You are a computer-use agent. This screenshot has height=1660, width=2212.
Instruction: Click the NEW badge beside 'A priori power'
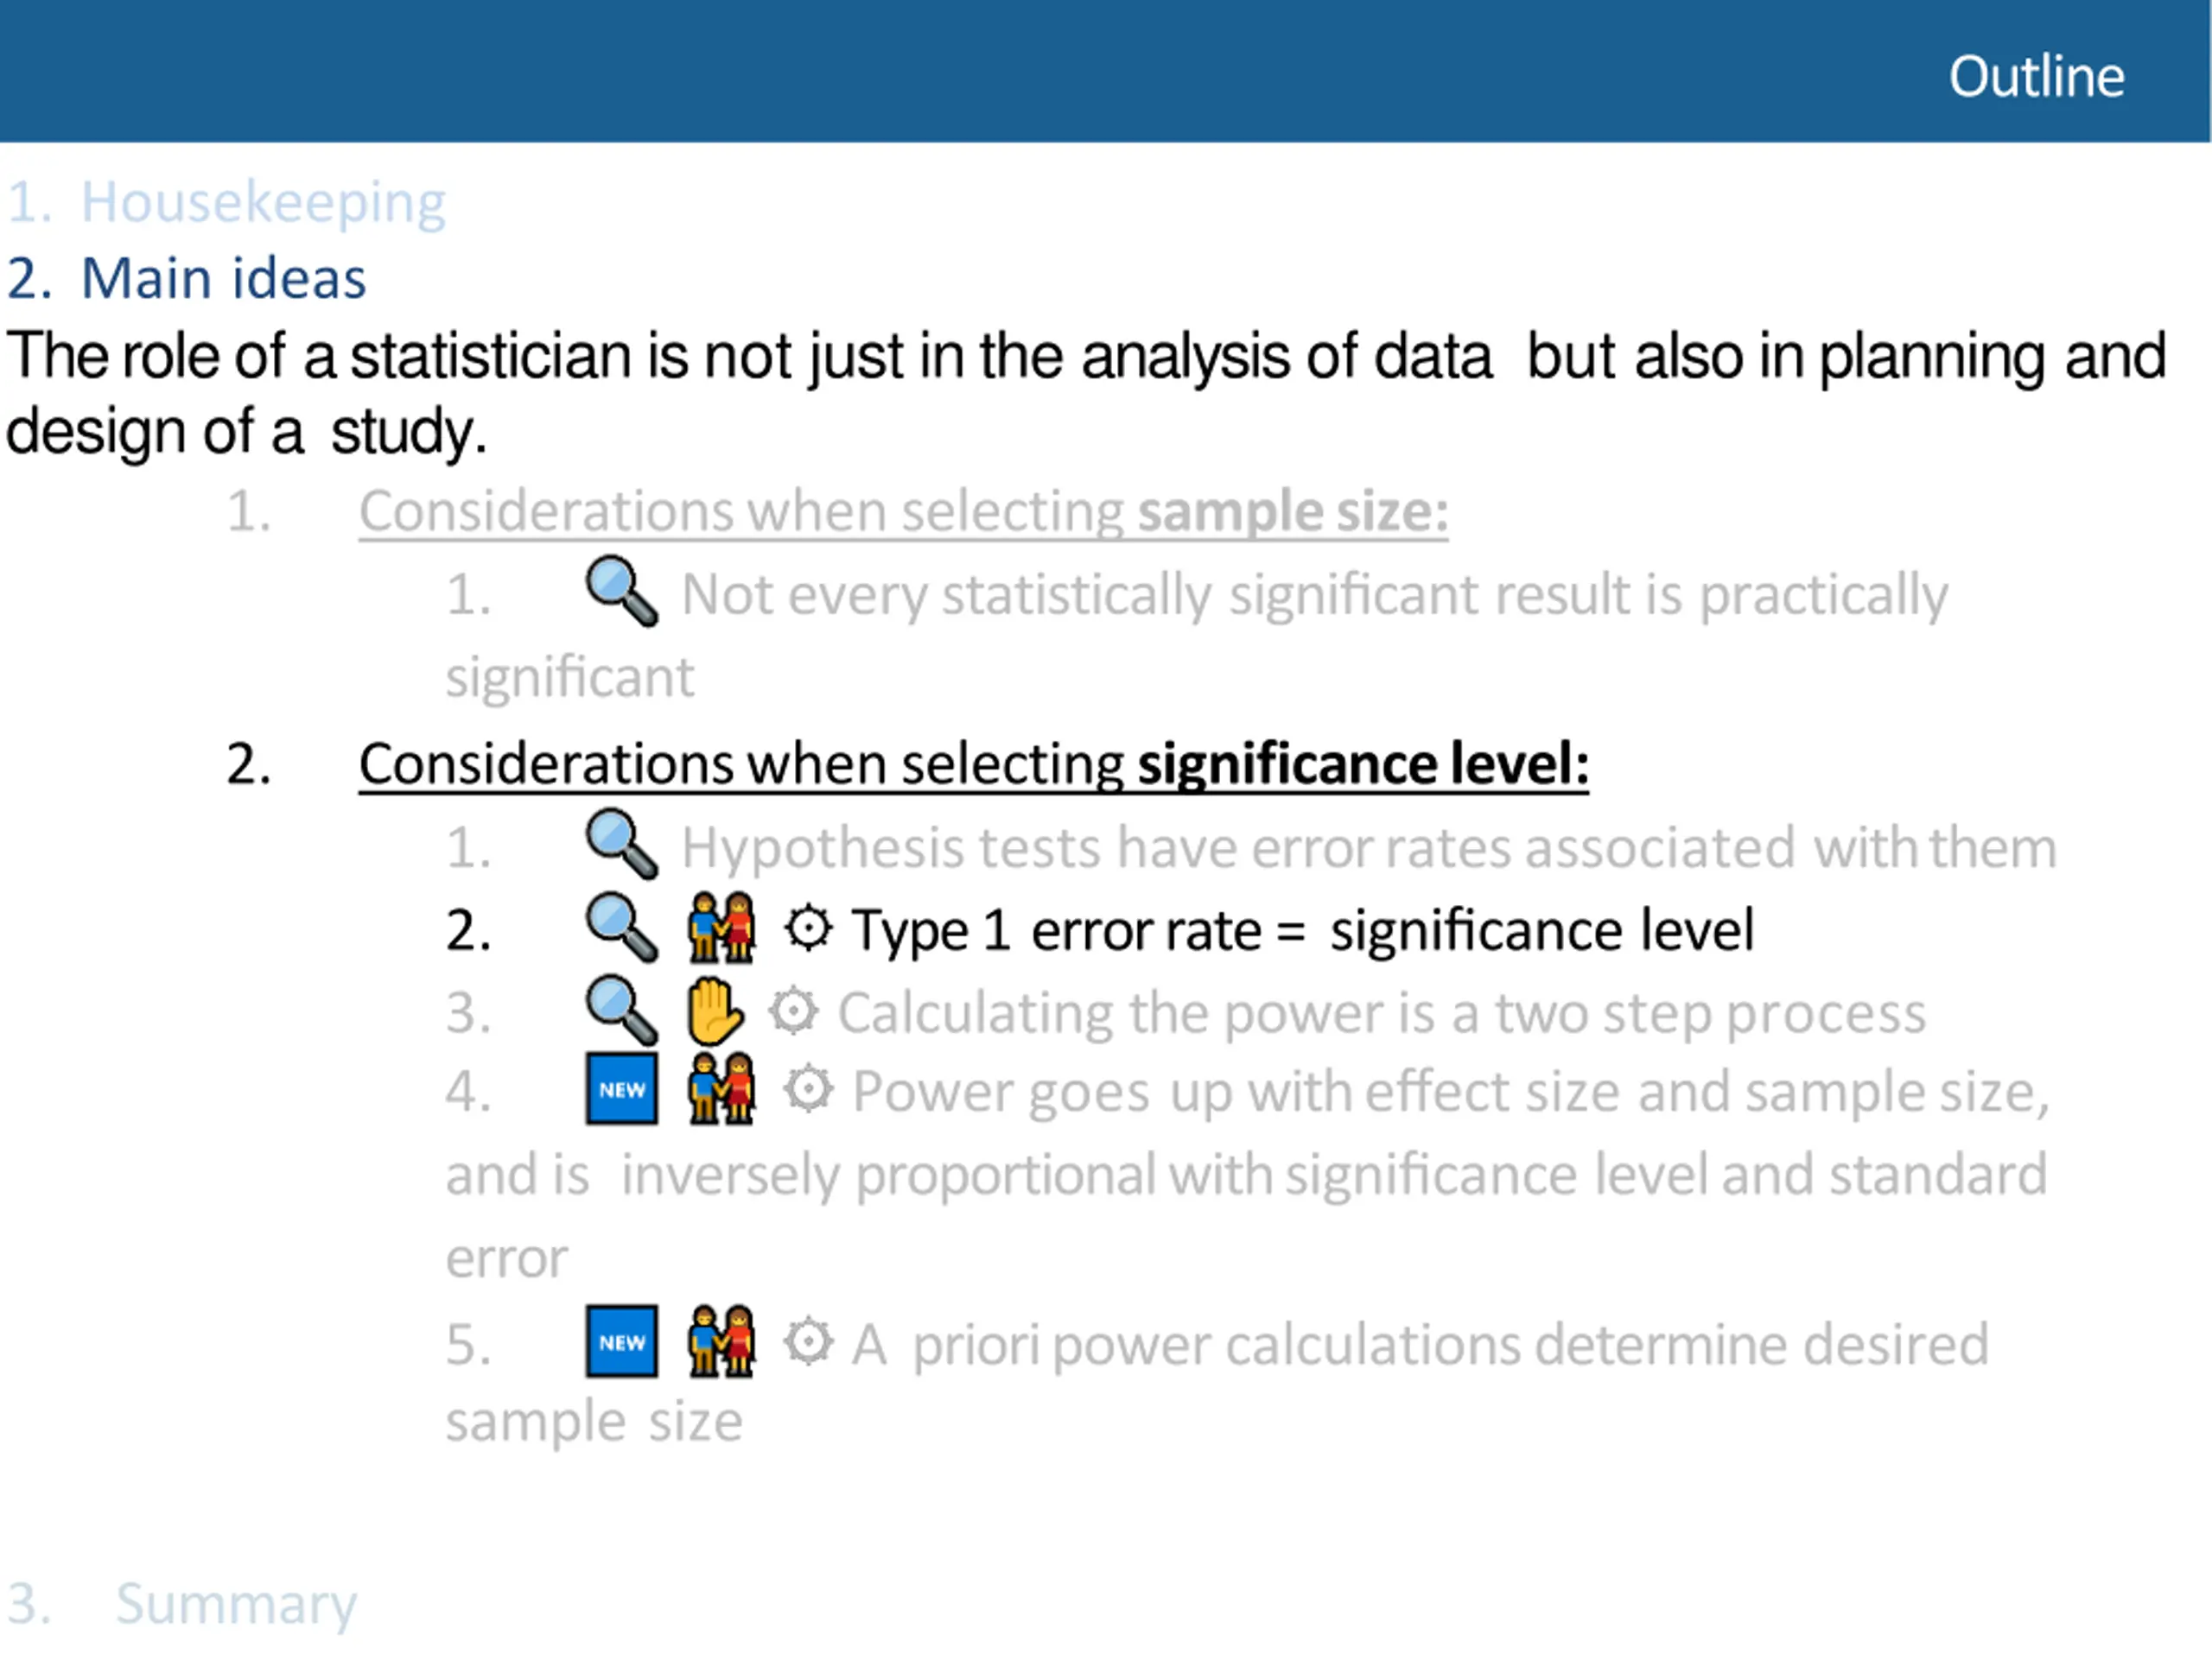[x=622, y=1341]
